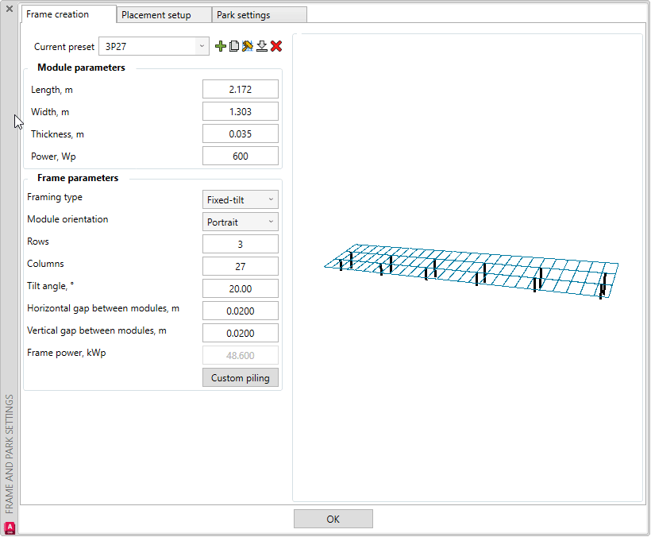Save the preset using the download arrow icon

(262, 46)
